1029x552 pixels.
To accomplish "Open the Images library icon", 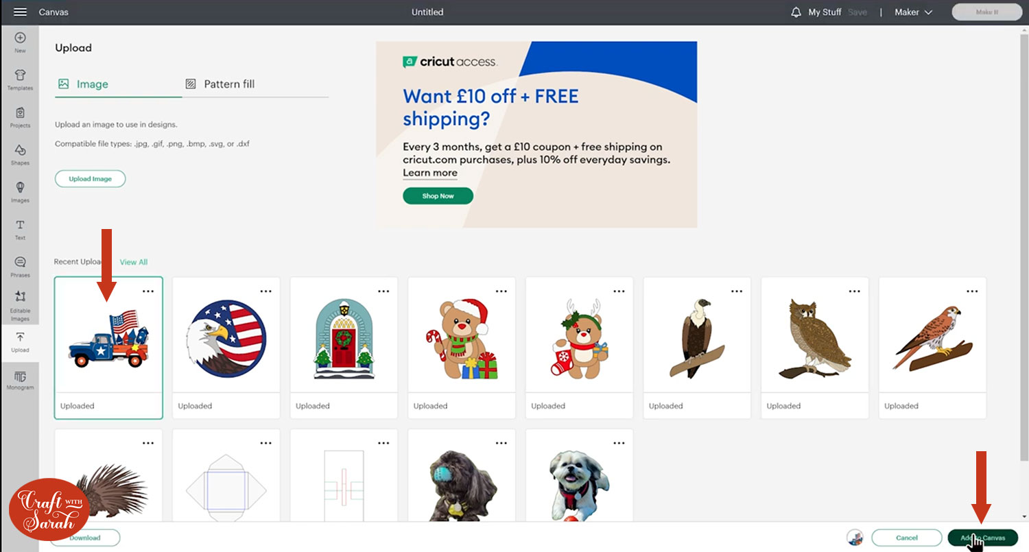I will (20, 187).
